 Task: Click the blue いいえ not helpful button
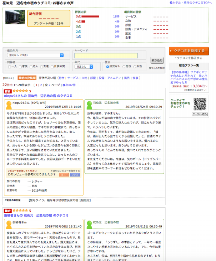[x=74, y=175]
